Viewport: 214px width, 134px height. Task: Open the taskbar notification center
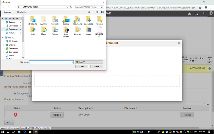pos(209,132)
